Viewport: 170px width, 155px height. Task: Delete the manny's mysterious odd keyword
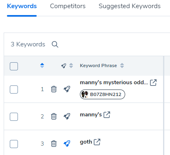point(54,89)
